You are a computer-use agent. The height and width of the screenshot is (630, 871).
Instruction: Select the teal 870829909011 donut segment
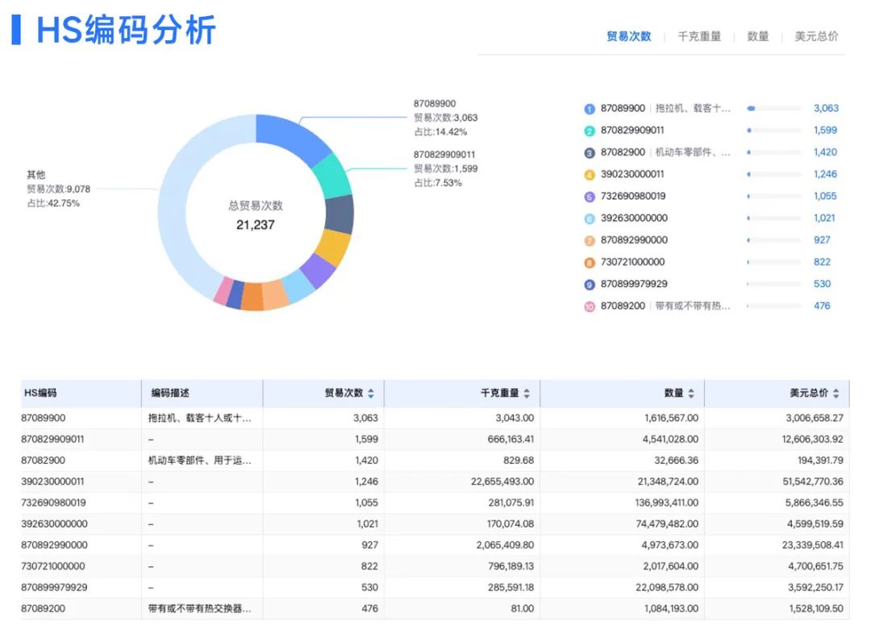333,177
